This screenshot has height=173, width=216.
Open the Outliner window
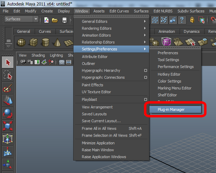tap(111, 64)
